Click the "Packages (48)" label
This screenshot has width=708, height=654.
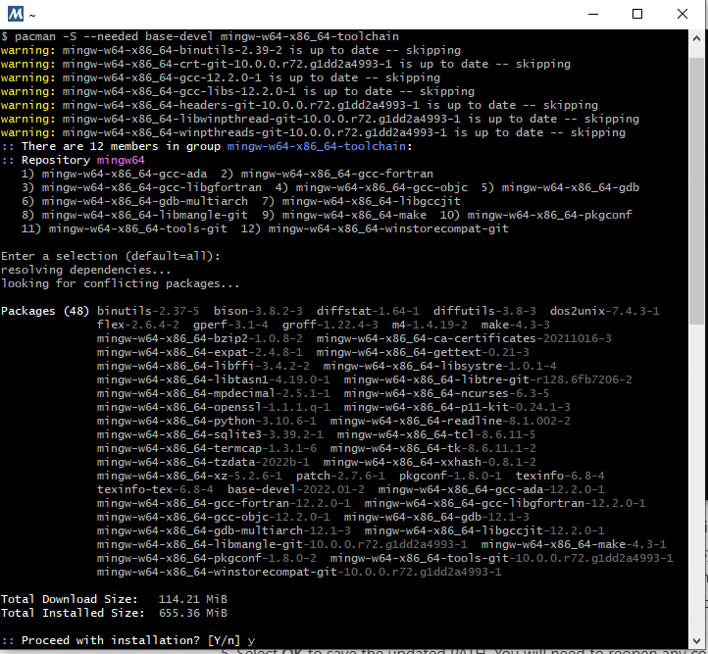tap(45, 311)
